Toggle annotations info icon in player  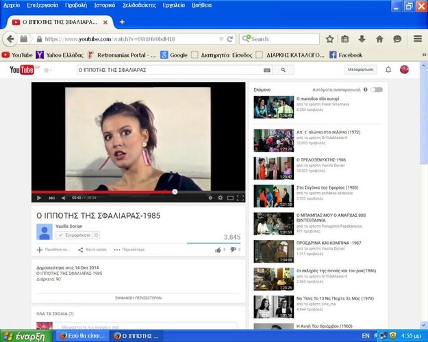coord(210,198)
